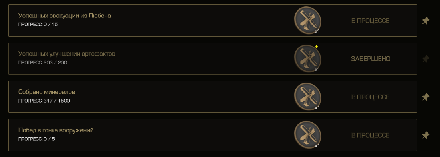Screen dimensions: 440x157
Task: Select the Побед в гонке вооружений title
Action: coord(56,130)
